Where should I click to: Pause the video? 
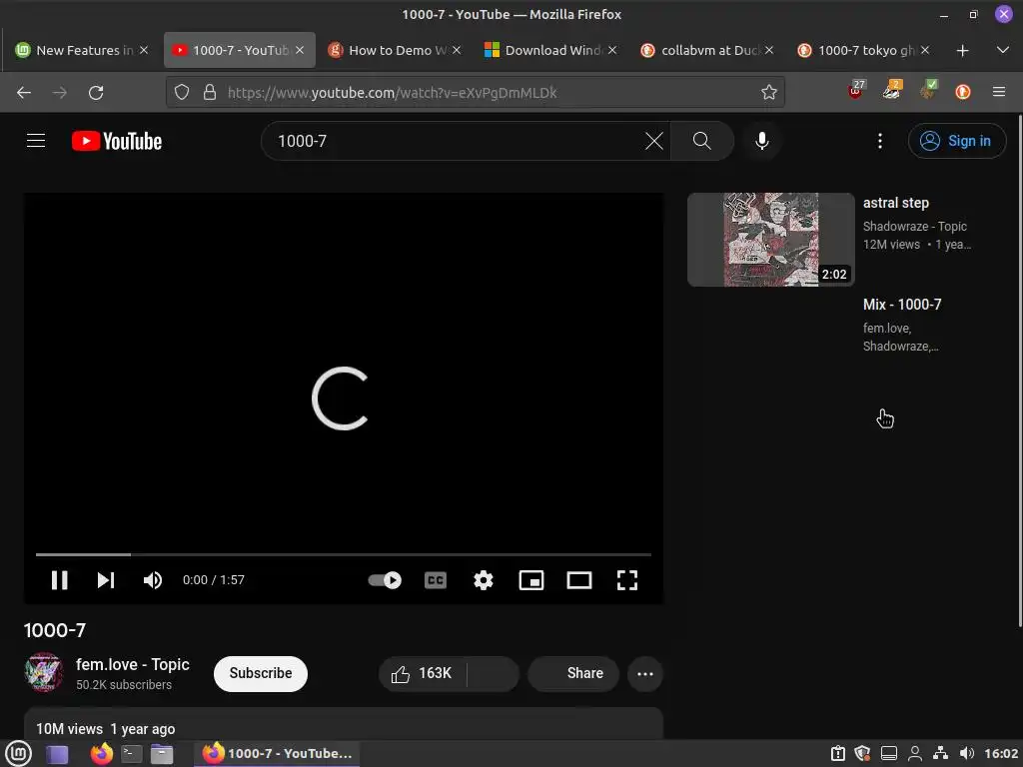59,580
